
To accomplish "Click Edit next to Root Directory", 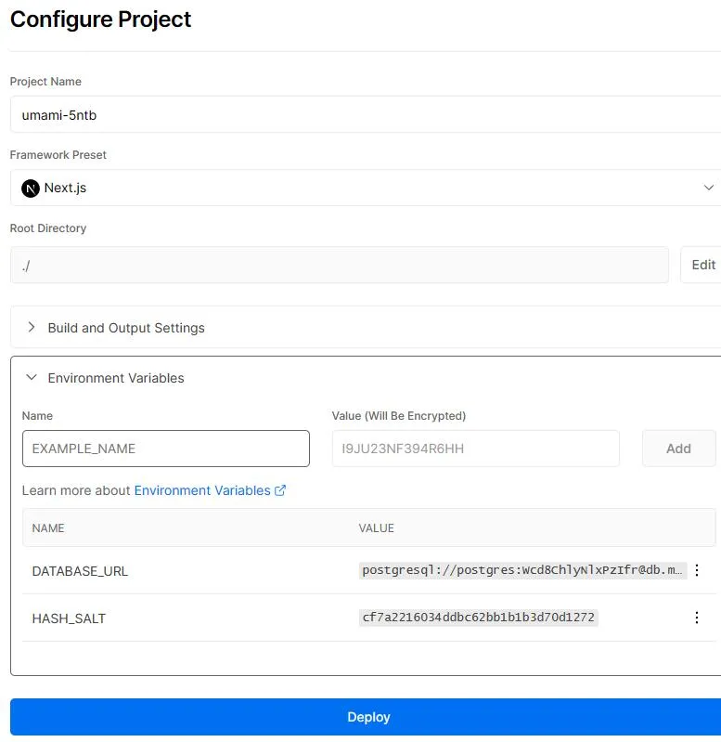I will pos(702,265).
